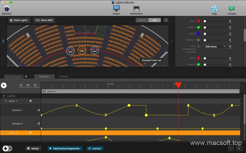Open the Contact chat icon

pos(232,8)
